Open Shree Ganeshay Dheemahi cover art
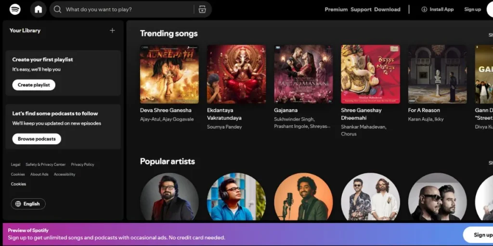The height and width of the screenshot is (246, 493). [370, 74]
